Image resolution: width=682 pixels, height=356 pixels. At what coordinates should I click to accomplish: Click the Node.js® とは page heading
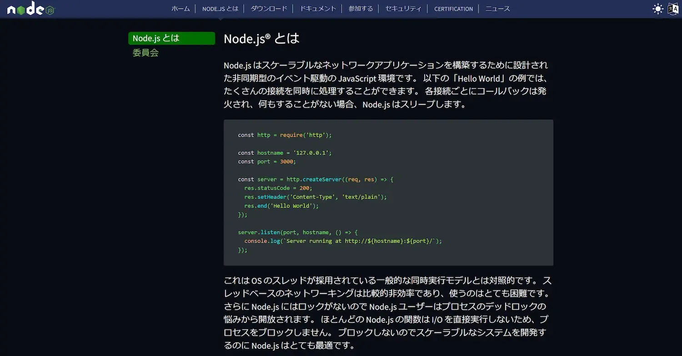pos(261,39)
